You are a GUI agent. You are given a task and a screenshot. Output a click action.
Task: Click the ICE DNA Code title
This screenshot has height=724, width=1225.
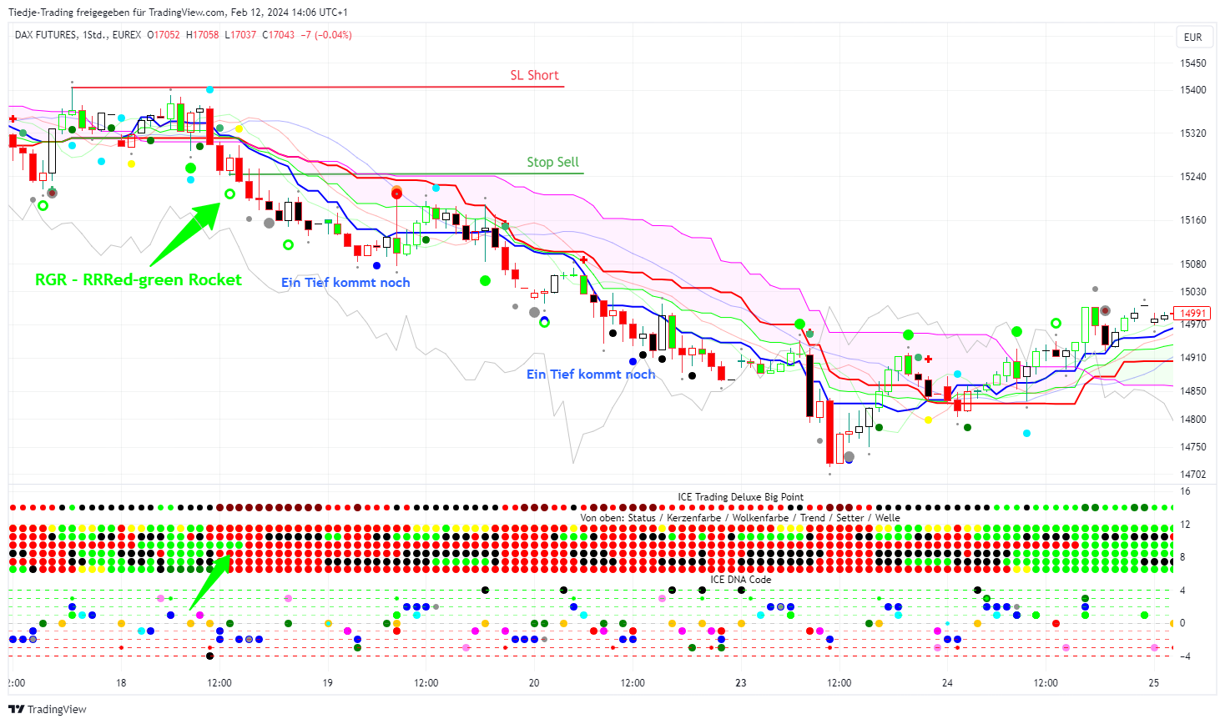pyautogui.click(x=741, y=579)
